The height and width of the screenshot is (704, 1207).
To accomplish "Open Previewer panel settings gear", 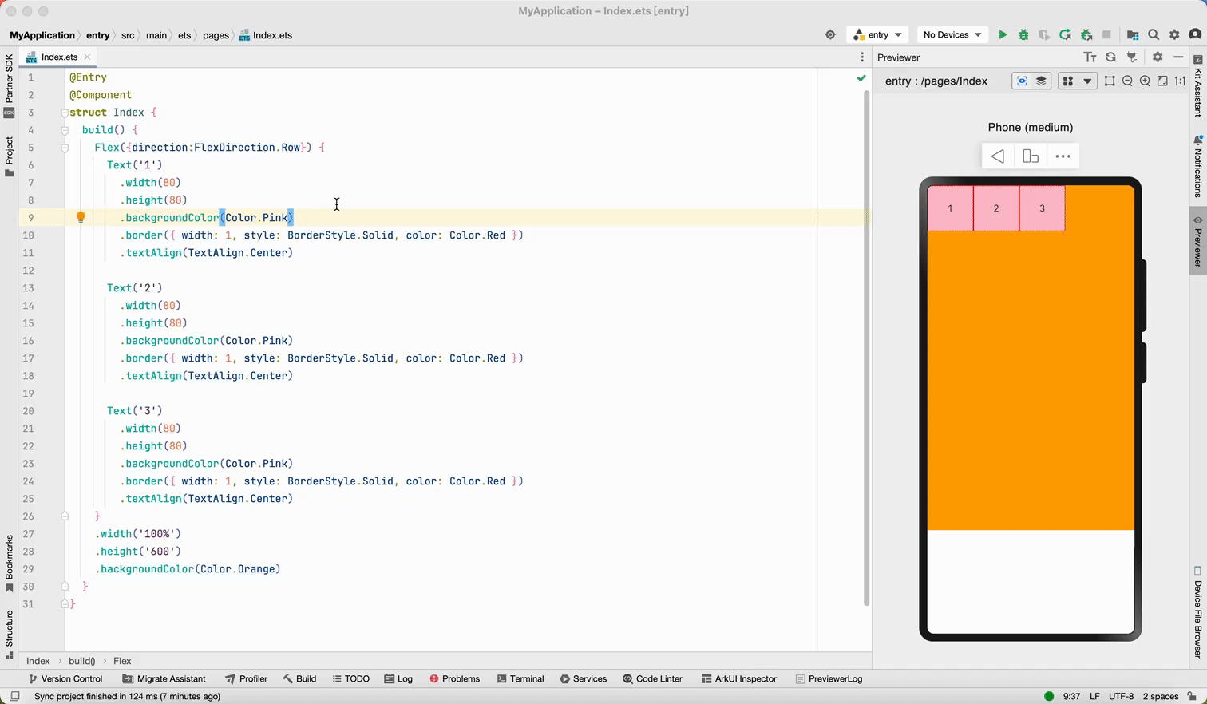I will (x=1158, y=57).
